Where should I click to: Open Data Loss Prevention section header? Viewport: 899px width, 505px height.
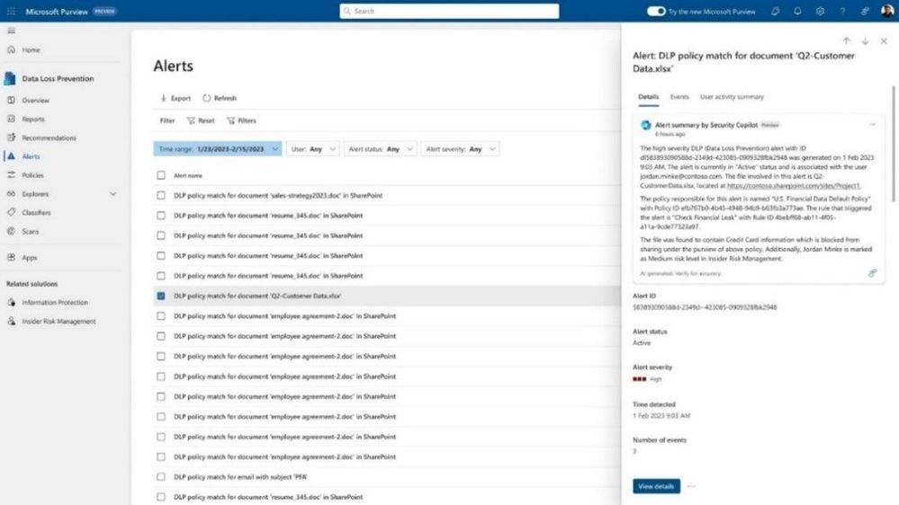tap(58, 78)
